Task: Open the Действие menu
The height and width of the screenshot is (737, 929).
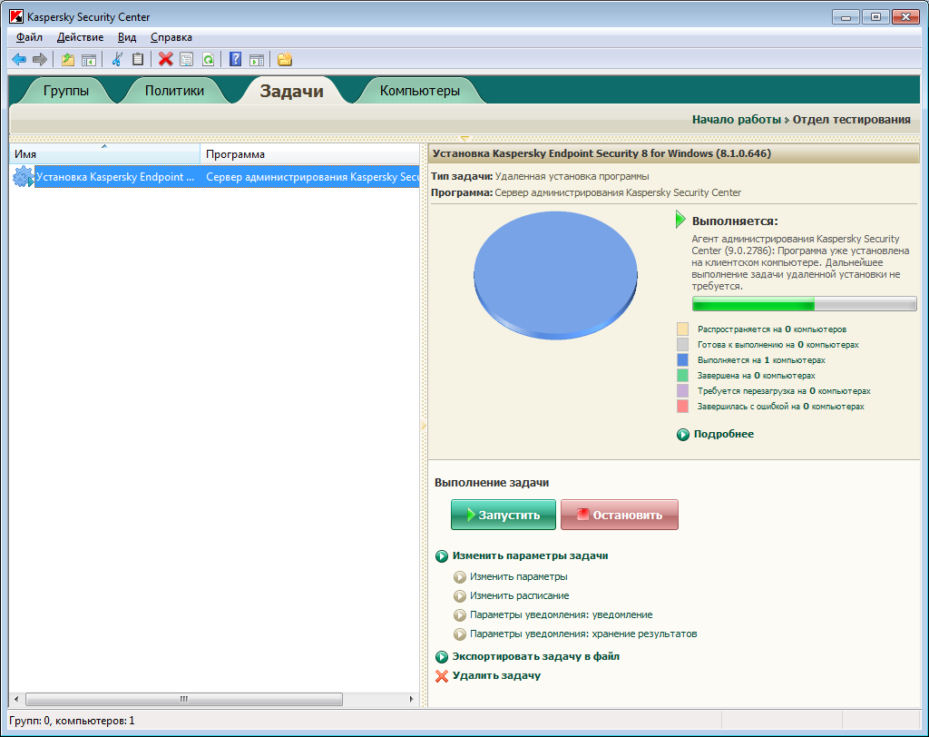Action: pyautogui.click(x=80, y=37)
